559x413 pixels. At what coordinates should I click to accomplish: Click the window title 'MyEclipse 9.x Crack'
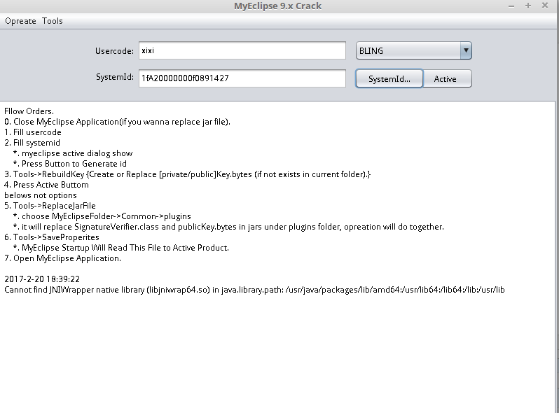point(277,6)
